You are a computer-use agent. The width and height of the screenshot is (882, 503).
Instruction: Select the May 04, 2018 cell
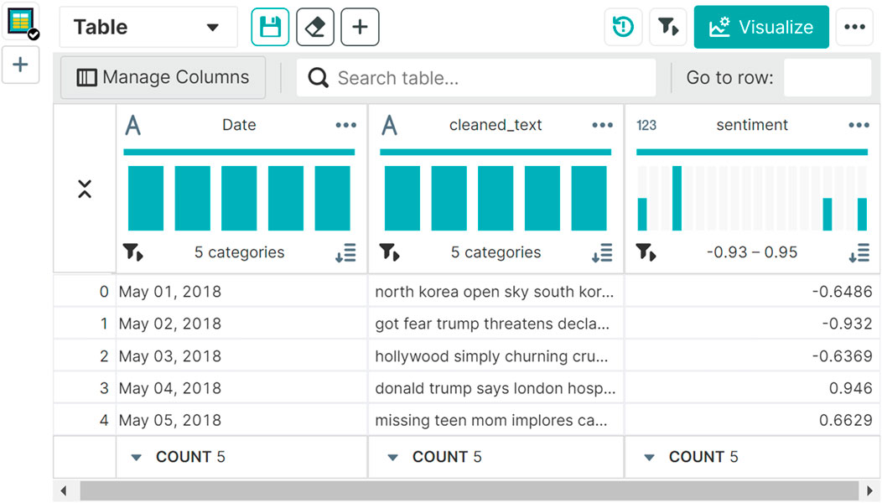[x=241, y=388]
